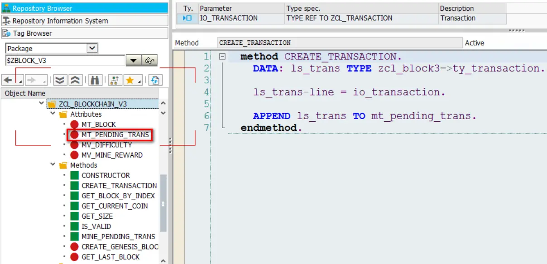Click the forward navigation arrow

point(31,80)
